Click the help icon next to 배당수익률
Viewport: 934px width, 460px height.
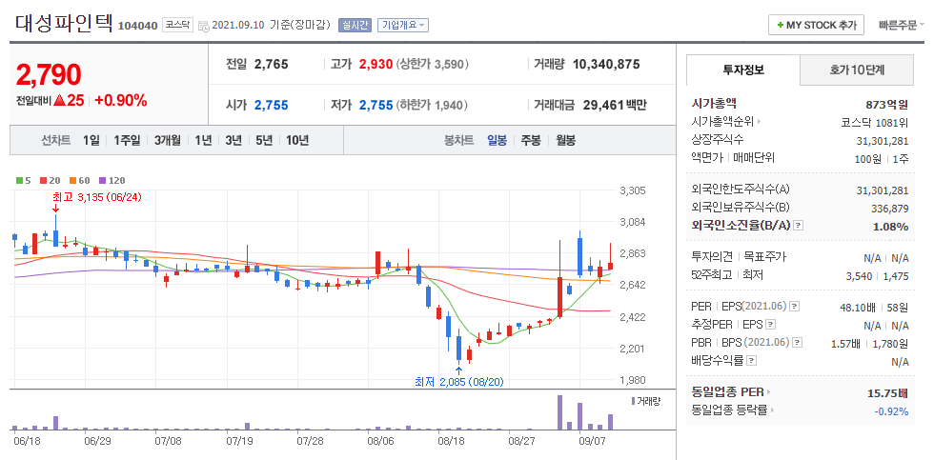[752, 360]
